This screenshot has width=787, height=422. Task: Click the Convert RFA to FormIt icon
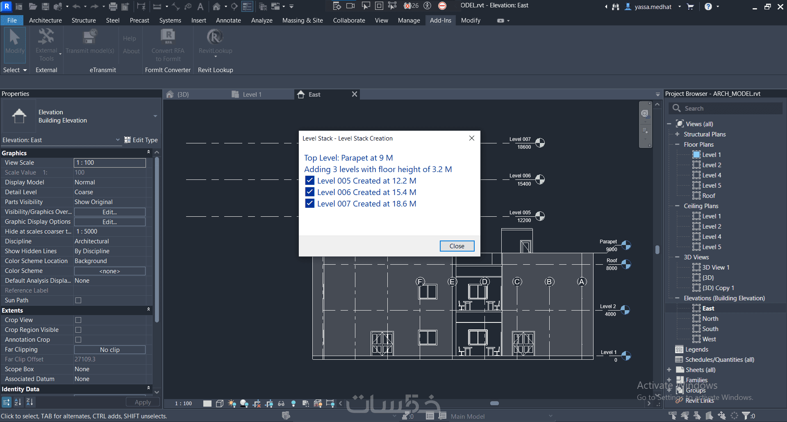coord(168,37)
